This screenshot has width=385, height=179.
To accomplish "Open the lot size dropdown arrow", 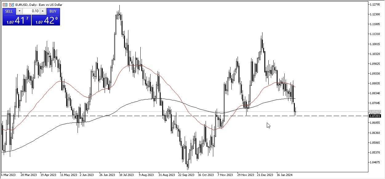I will [19, 11].
